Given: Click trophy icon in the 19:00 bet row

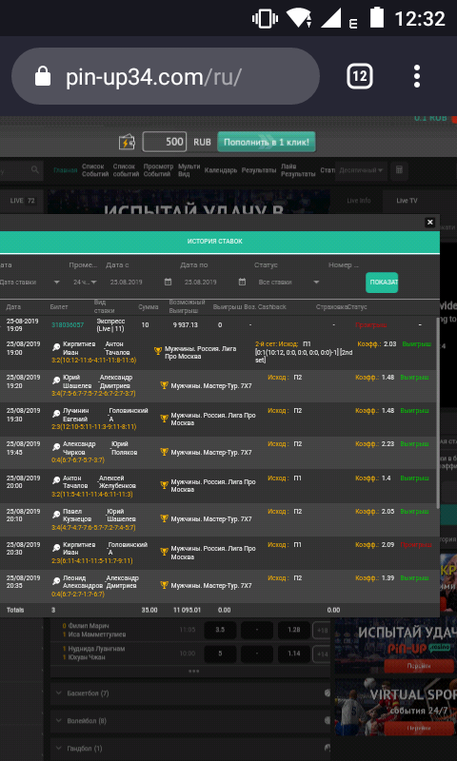Looking at the screenshot, I should coord(158,350).
